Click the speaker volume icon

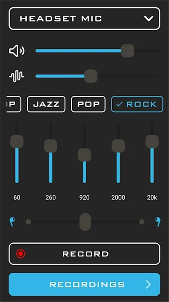(17, 51)
